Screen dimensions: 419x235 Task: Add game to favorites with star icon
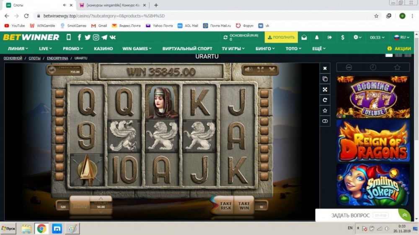point(325,111)
